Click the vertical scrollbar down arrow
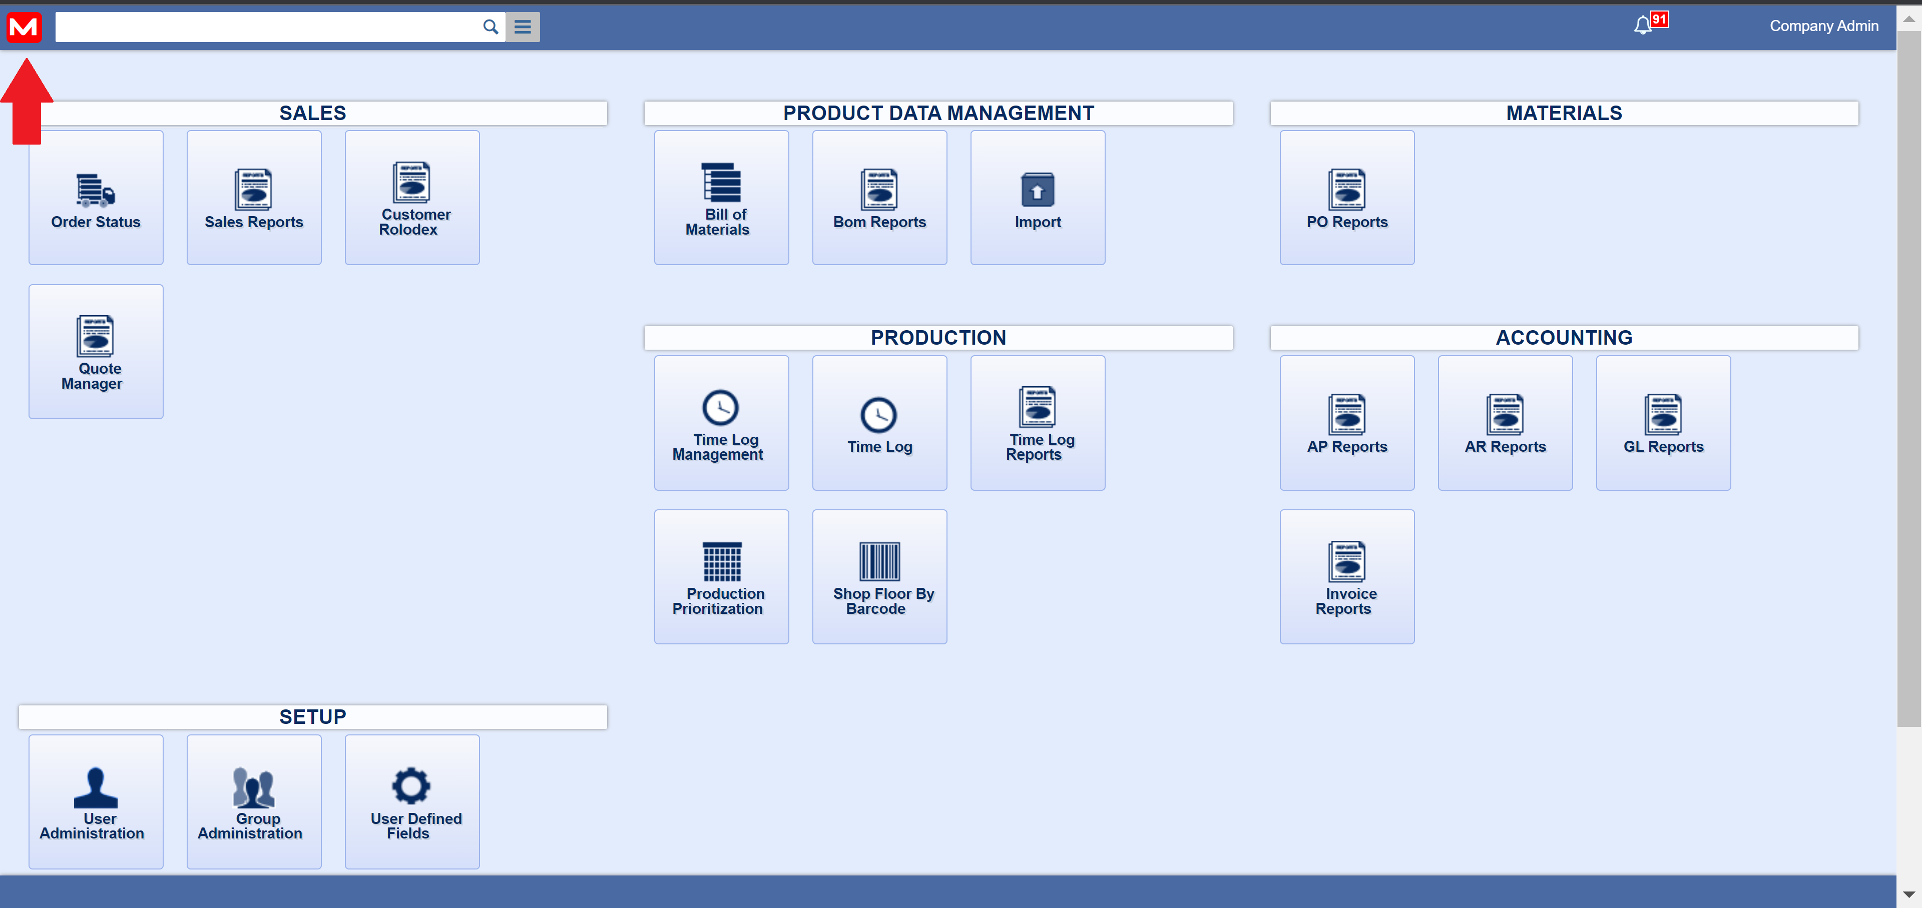Image resolution: width=1922 pixels, height=908 pixels. (1908, 894)
